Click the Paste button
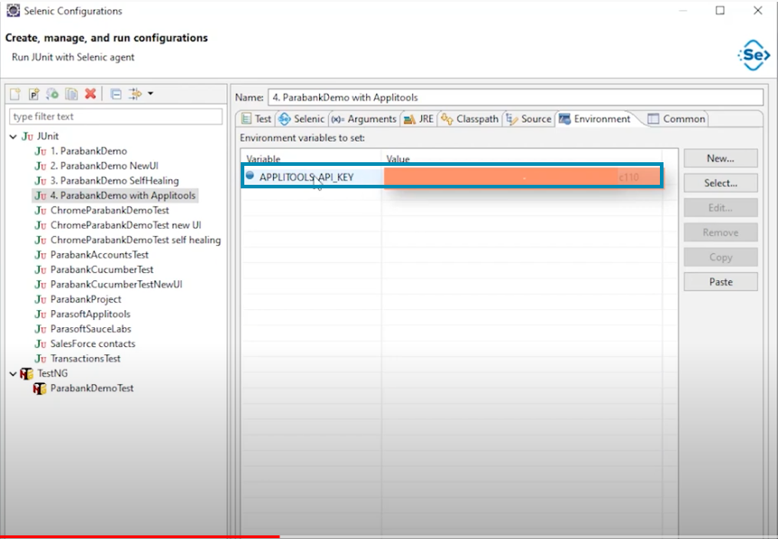This screenshot has height=539, width=778. tap(720, 281)
